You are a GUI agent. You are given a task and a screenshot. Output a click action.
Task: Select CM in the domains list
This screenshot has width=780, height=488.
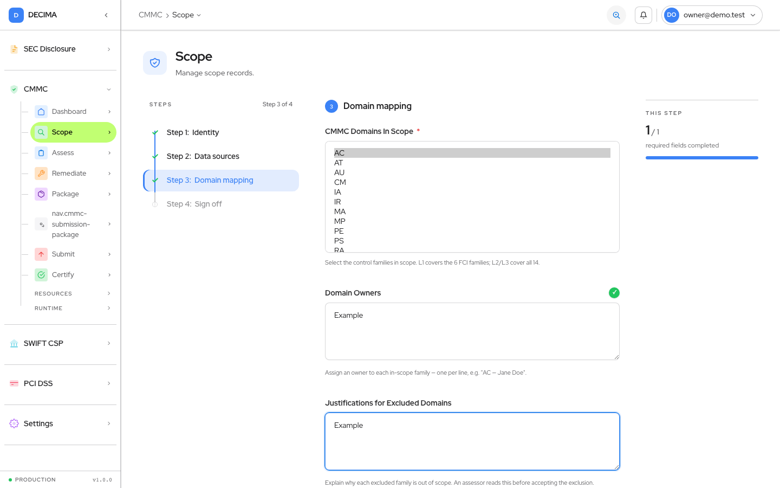point(472,183)
